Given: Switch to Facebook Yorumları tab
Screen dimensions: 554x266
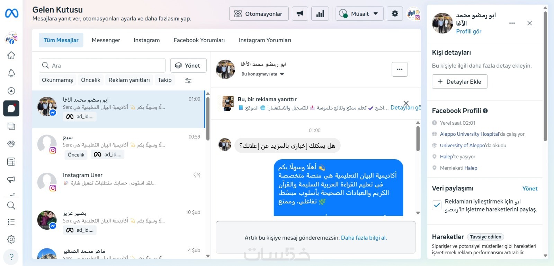Looking at the screenshot, I should tap(199, 40).
